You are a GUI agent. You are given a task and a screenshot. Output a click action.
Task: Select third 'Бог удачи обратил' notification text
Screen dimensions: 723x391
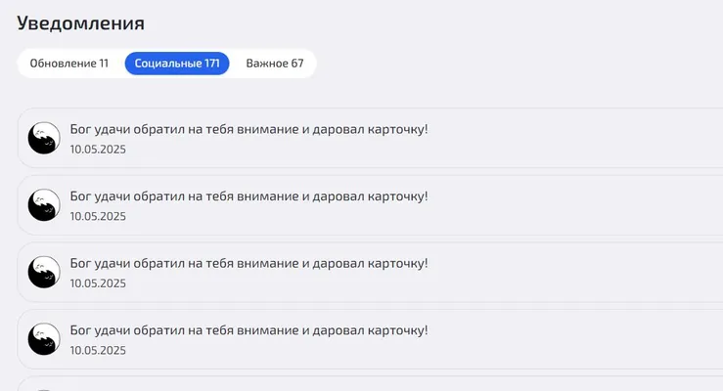(249, 263)
